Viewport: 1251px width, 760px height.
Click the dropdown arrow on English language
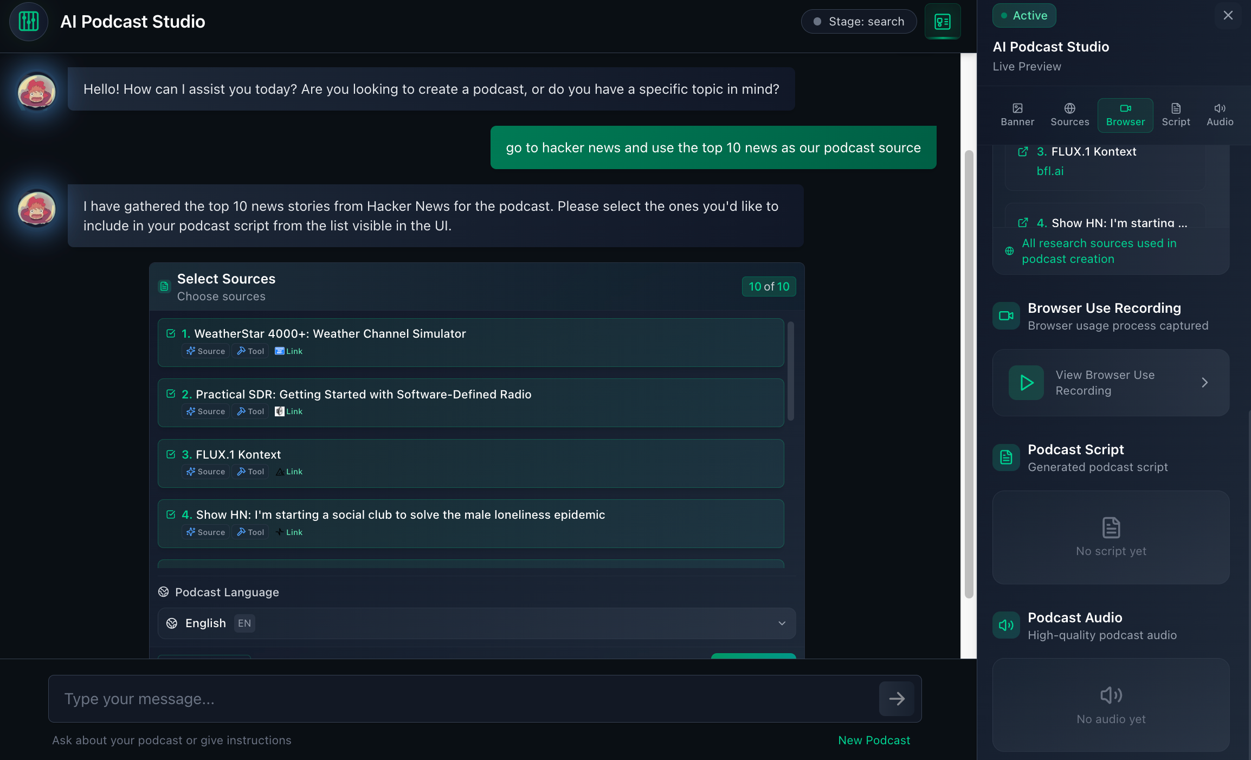coord(782,623)
